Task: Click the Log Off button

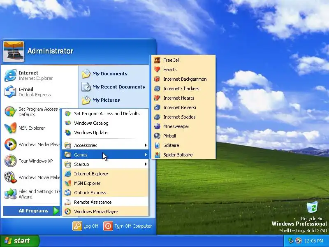Action: click(x=86, y=226)
